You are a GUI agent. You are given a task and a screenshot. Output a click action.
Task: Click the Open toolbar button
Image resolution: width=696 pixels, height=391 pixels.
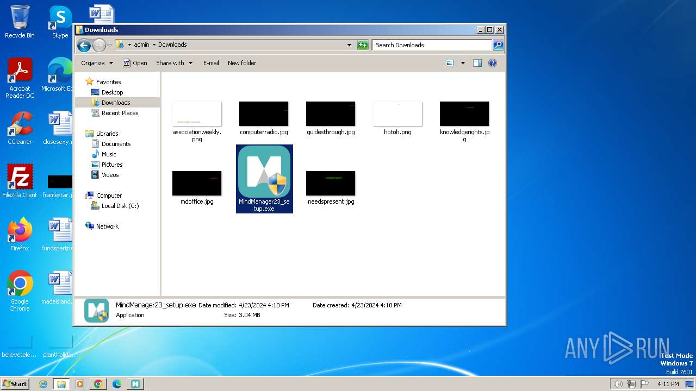(135, 63)
